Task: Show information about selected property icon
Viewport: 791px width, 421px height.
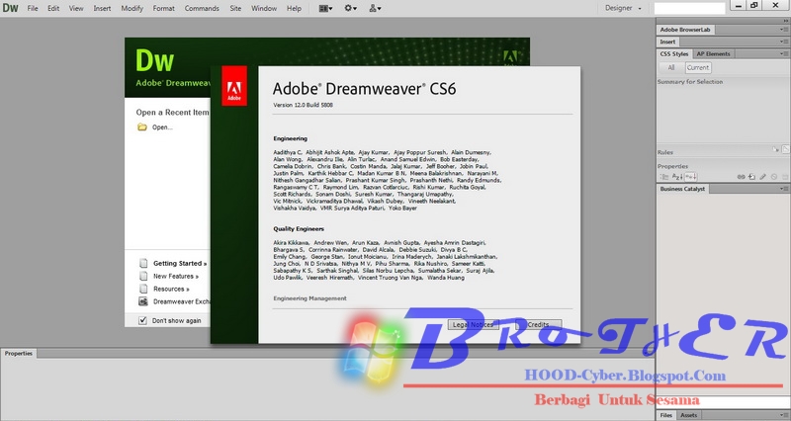Action: point(776,150)
